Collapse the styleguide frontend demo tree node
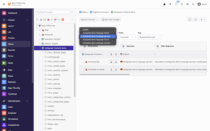 (40, 48)
